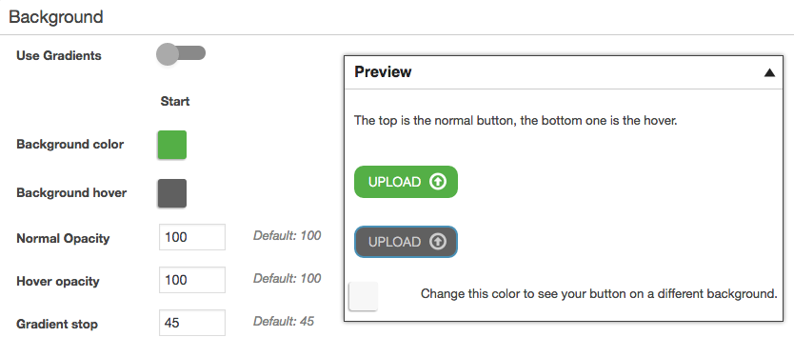Toggle the Use Gradients switch
This screenshot has height=357, width=794.
(181, 53)
